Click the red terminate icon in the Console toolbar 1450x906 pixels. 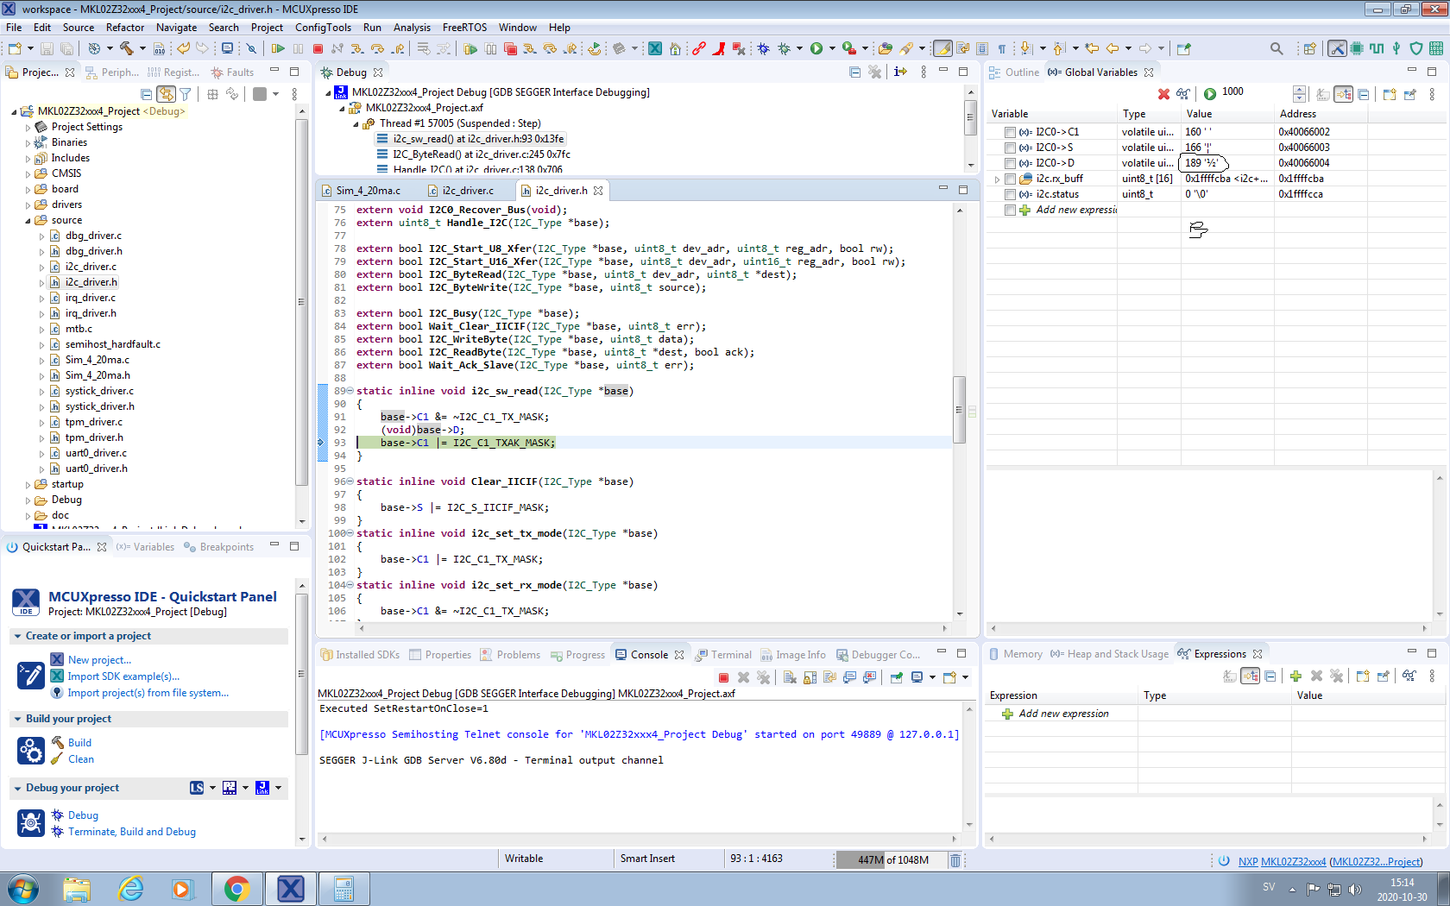coord(723,678)
